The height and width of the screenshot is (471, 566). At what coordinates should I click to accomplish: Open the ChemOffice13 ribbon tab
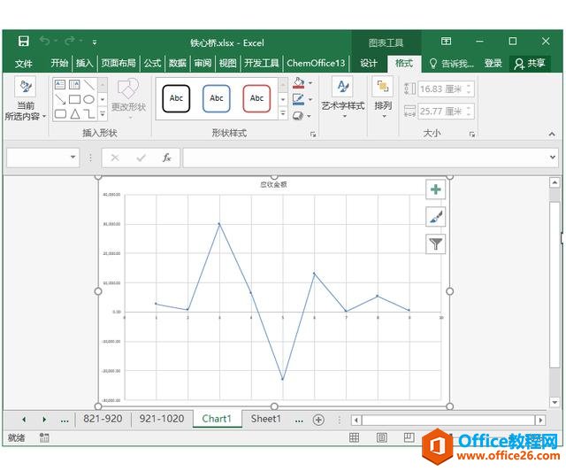[x=316, y=63]
